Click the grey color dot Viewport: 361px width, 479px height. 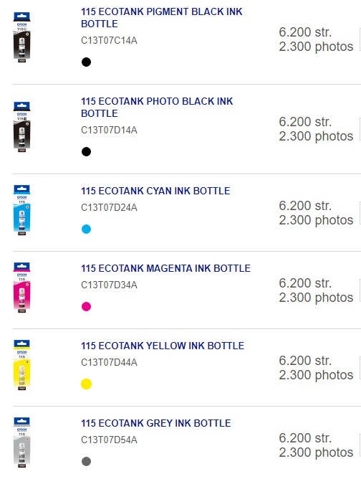(x=87, y=461)
